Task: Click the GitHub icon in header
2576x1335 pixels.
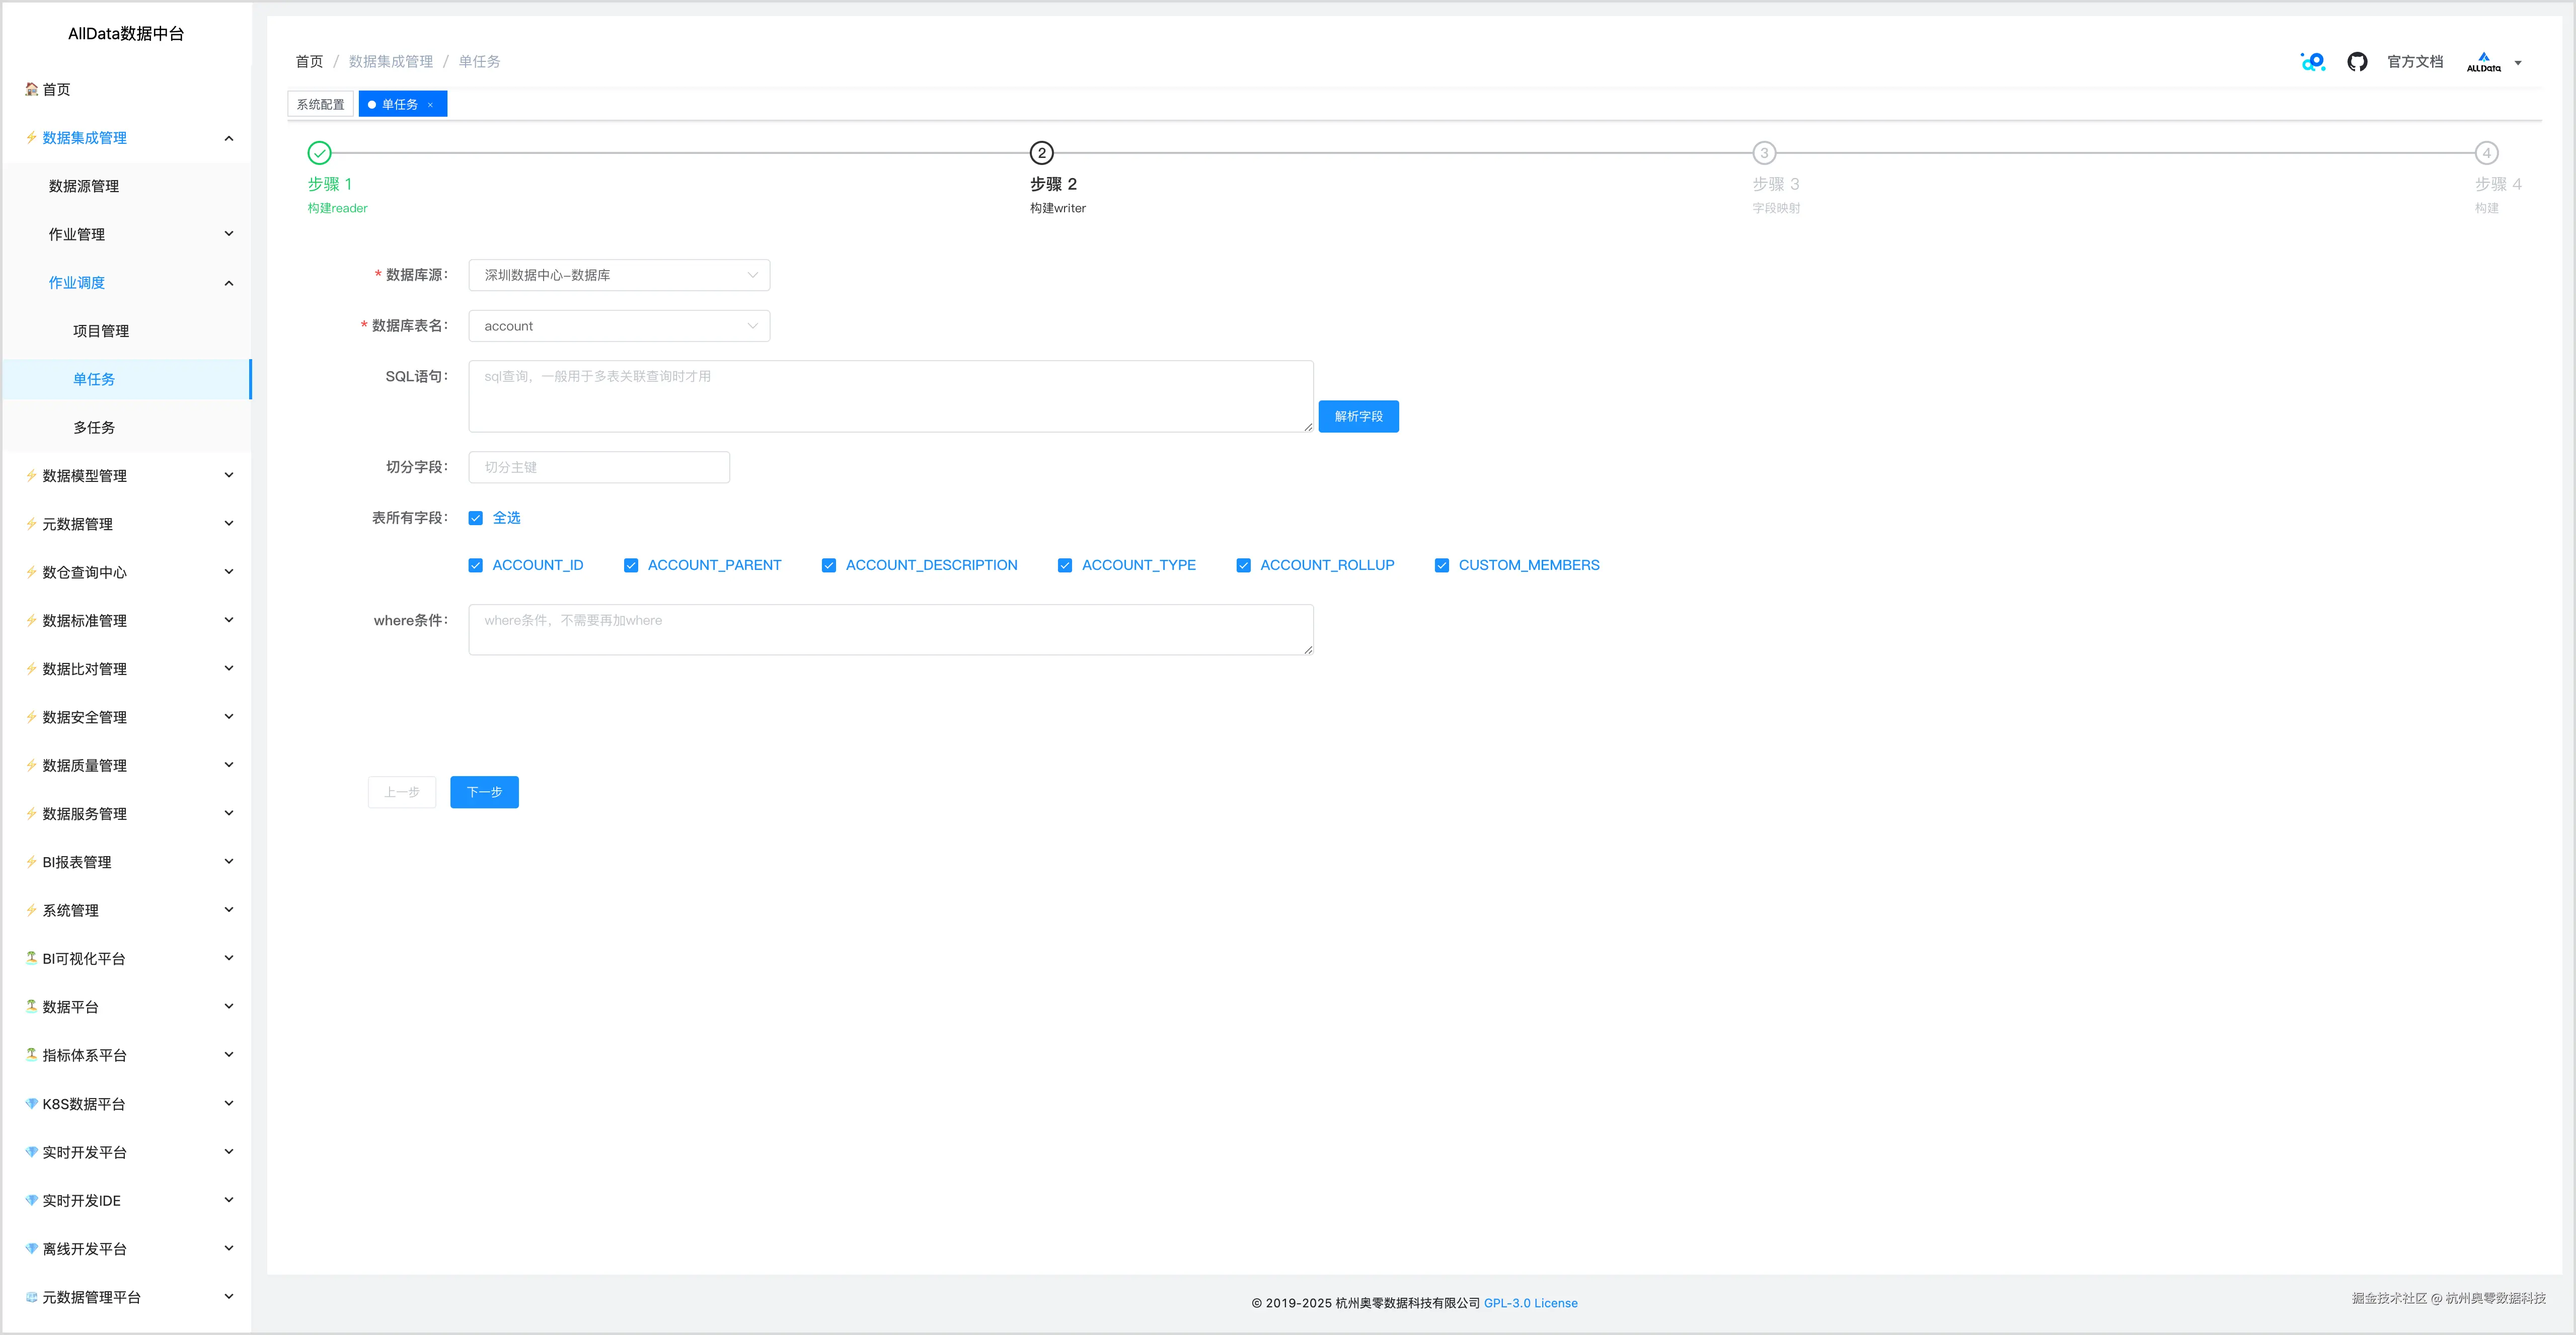Action: pyautogui.click(x=2357, y=62)
